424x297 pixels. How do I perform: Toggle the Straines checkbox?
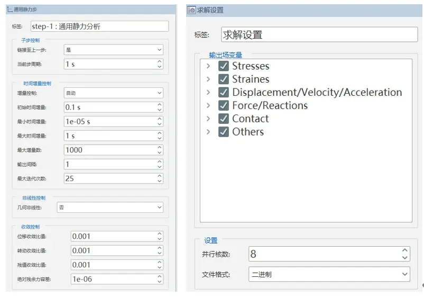(223, 79)
